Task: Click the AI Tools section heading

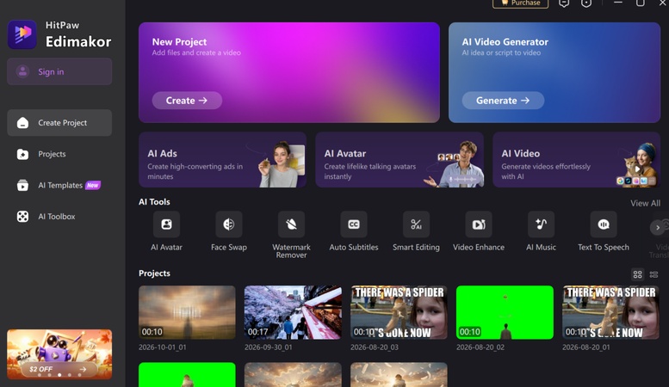Action: click(154, 202)
